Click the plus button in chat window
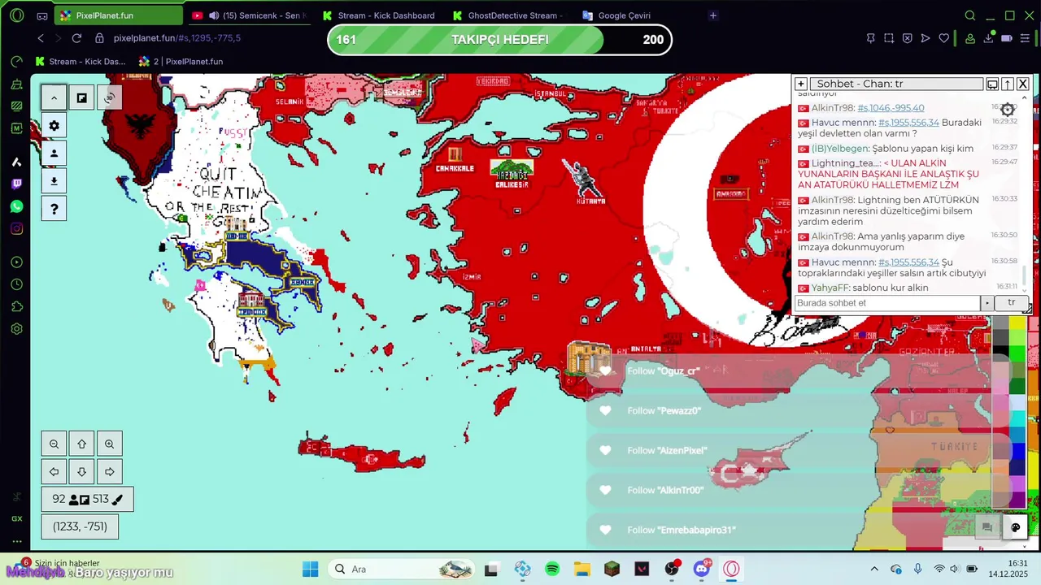This screenshot has height=585, width=1041. click(x=800, y=84)
